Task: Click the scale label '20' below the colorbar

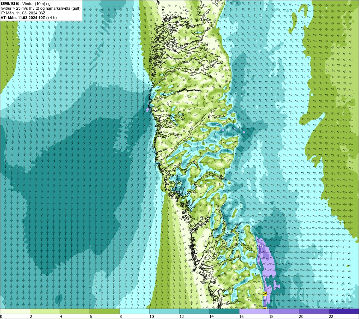Action: [301, 316]
